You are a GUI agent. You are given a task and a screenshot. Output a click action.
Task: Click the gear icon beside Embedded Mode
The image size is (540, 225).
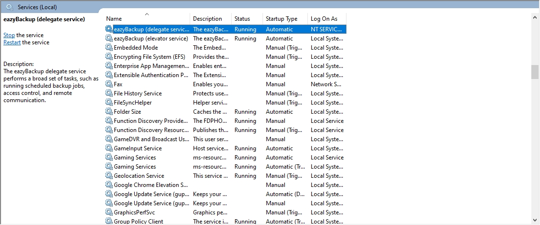[109, 48]
